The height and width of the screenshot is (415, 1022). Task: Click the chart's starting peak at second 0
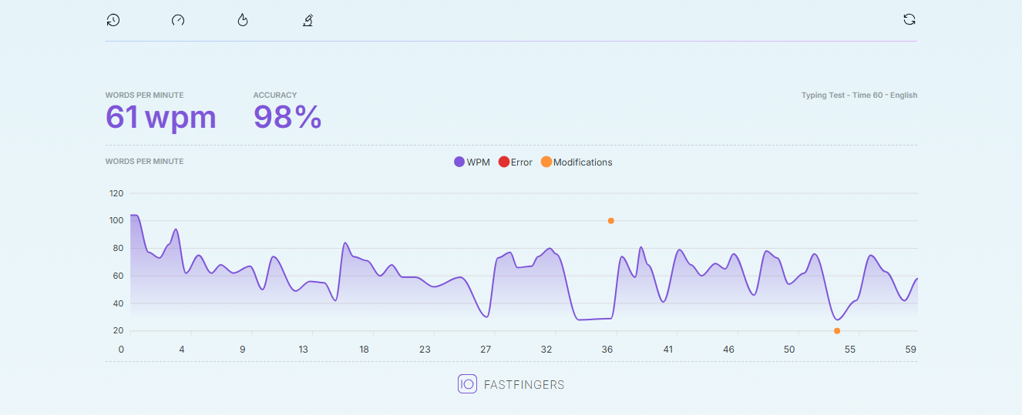point(133,216)
